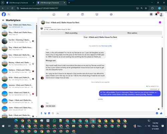
Task: Open Gary conversation in chat list
Action: coord(18,56)
